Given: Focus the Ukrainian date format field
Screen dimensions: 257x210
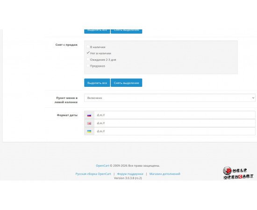Looking at the screenshot, I should tap(175, 131).
